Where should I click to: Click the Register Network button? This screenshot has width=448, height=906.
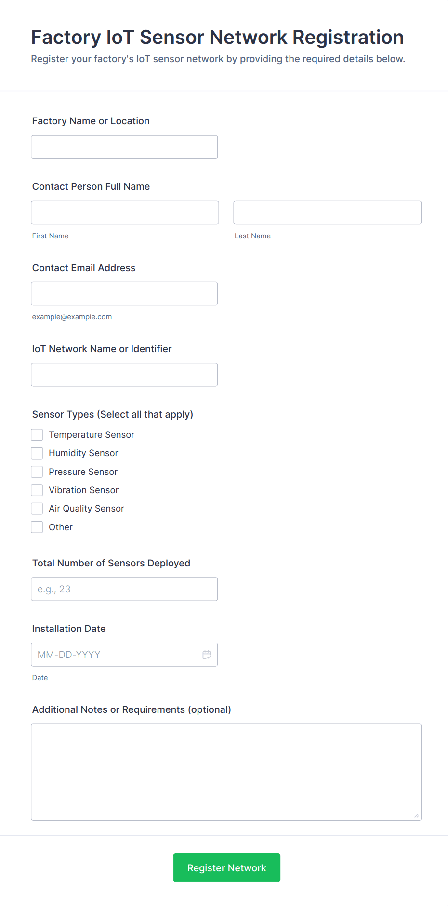coord(226,868)
